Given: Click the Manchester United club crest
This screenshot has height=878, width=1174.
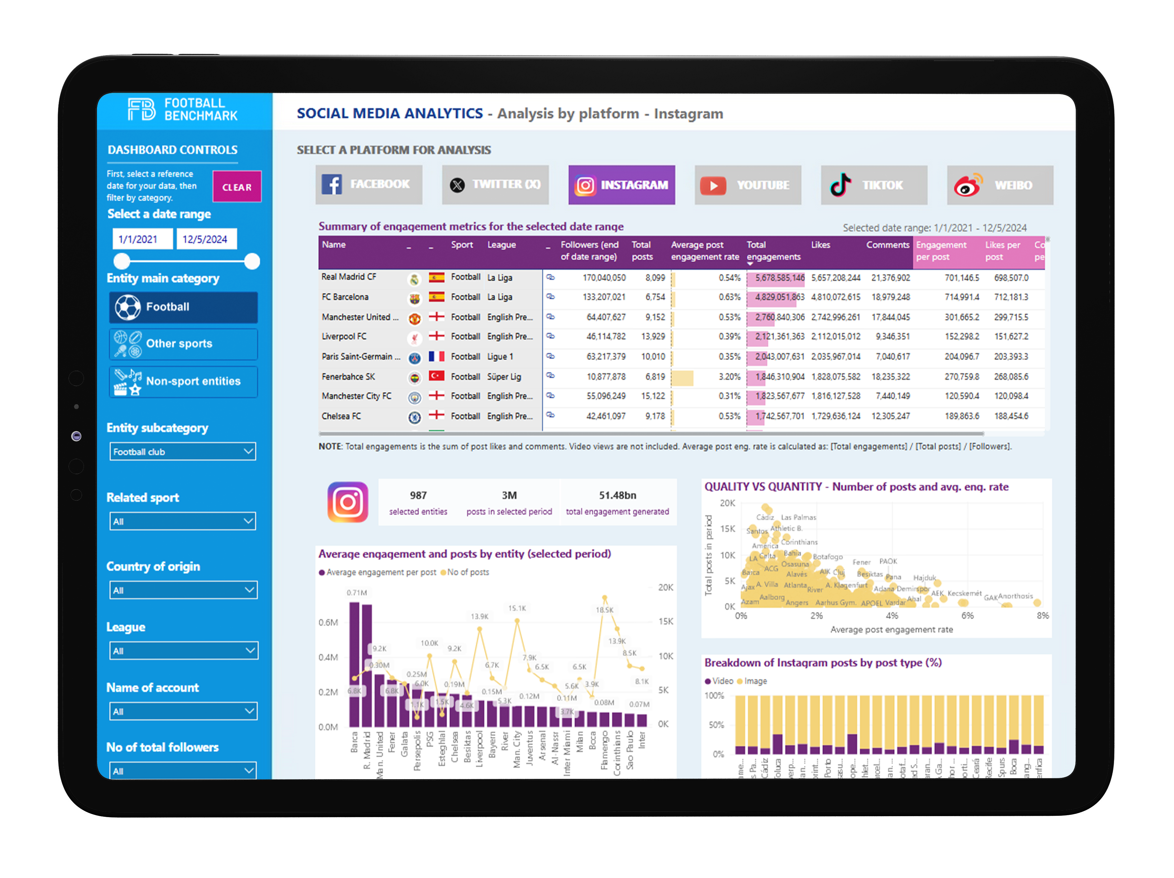Looking at the screenshot, I should (x=414, y=319).
